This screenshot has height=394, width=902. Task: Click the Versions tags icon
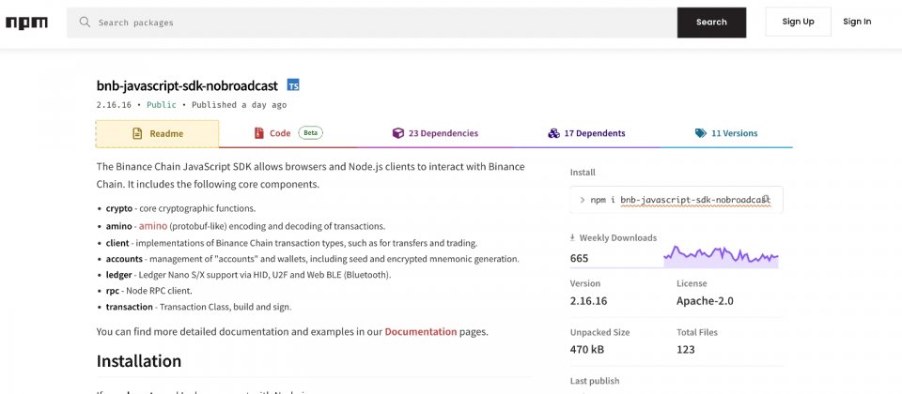pyautogui.click(x=701, y=133)
